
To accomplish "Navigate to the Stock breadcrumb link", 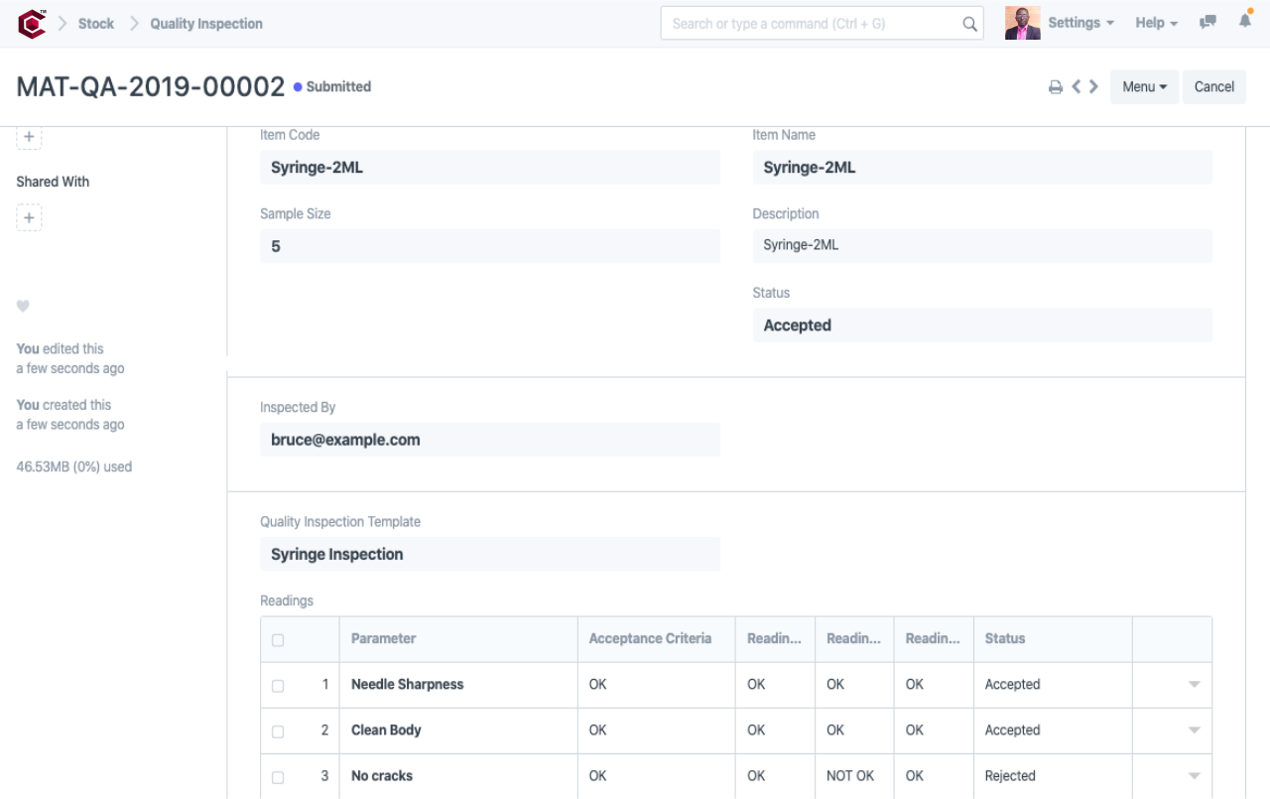I will tap(96, 24).
